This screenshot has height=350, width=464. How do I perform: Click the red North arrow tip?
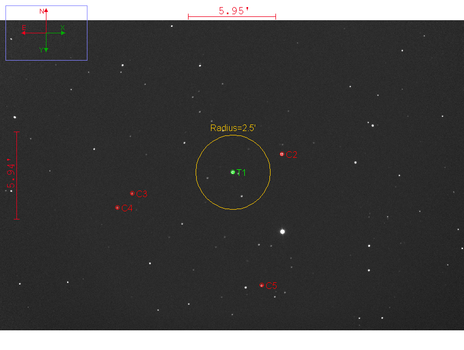(x=46, y=10)
